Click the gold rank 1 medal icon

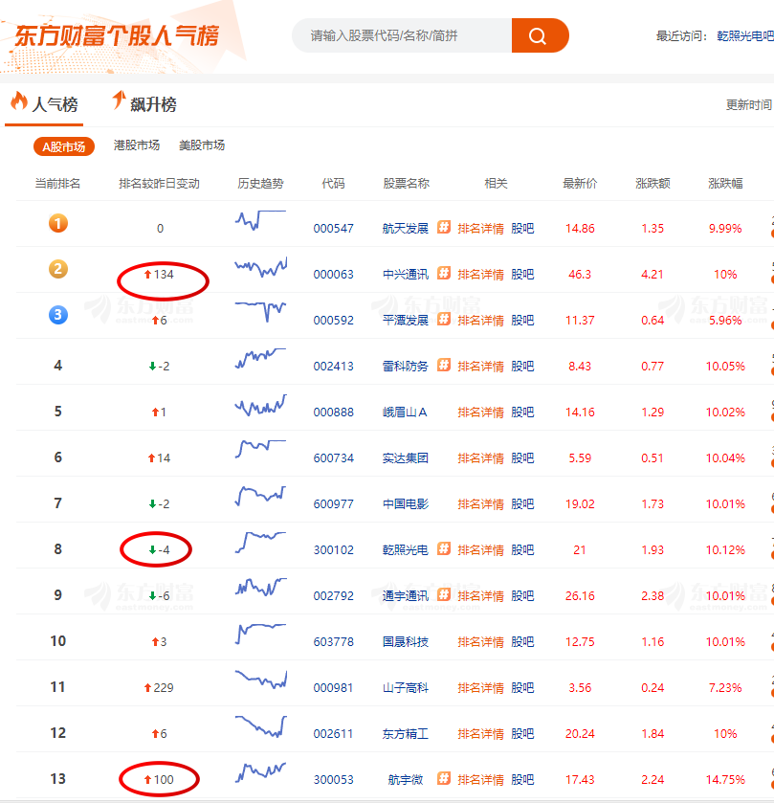(x=57, y=223)
